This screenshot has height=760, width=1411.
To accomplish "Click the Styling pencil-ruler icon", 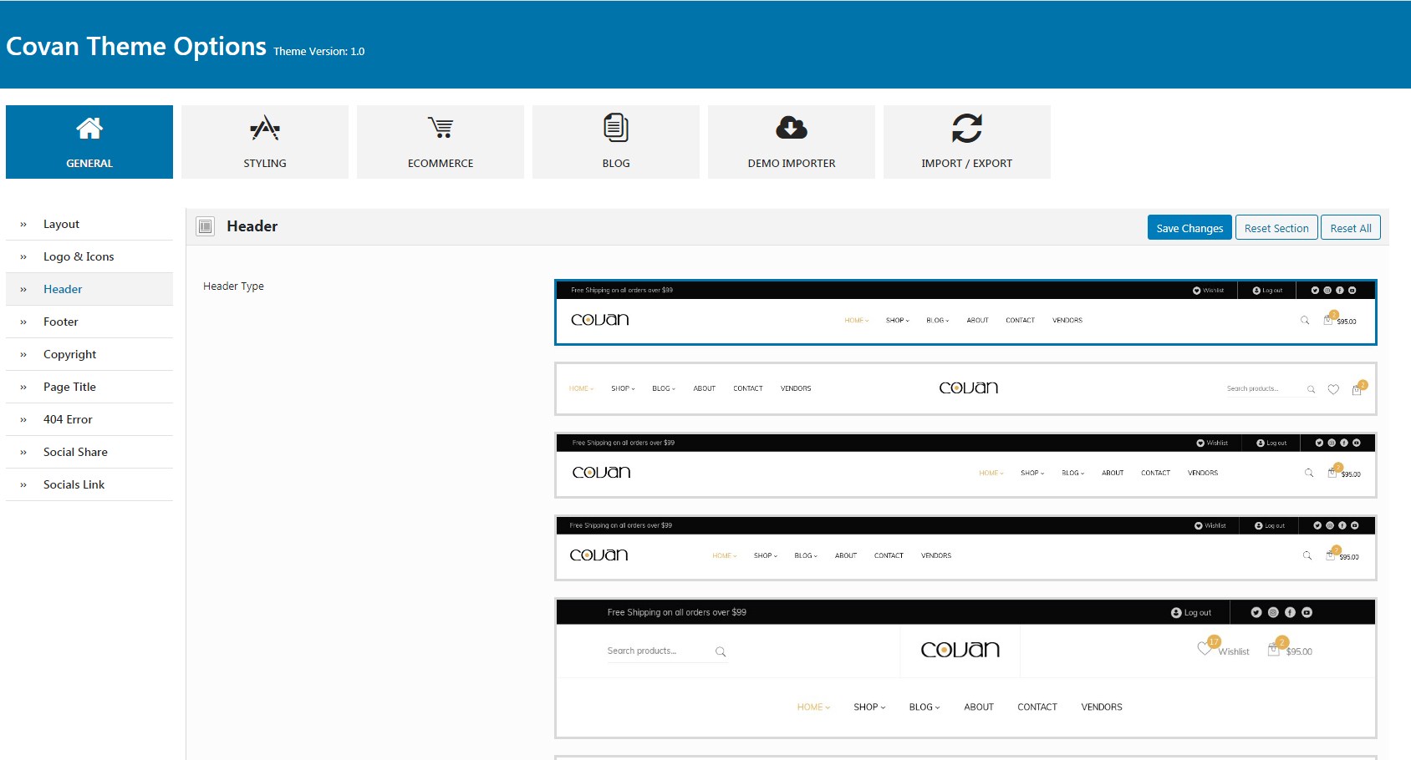I will pos(265,128).
